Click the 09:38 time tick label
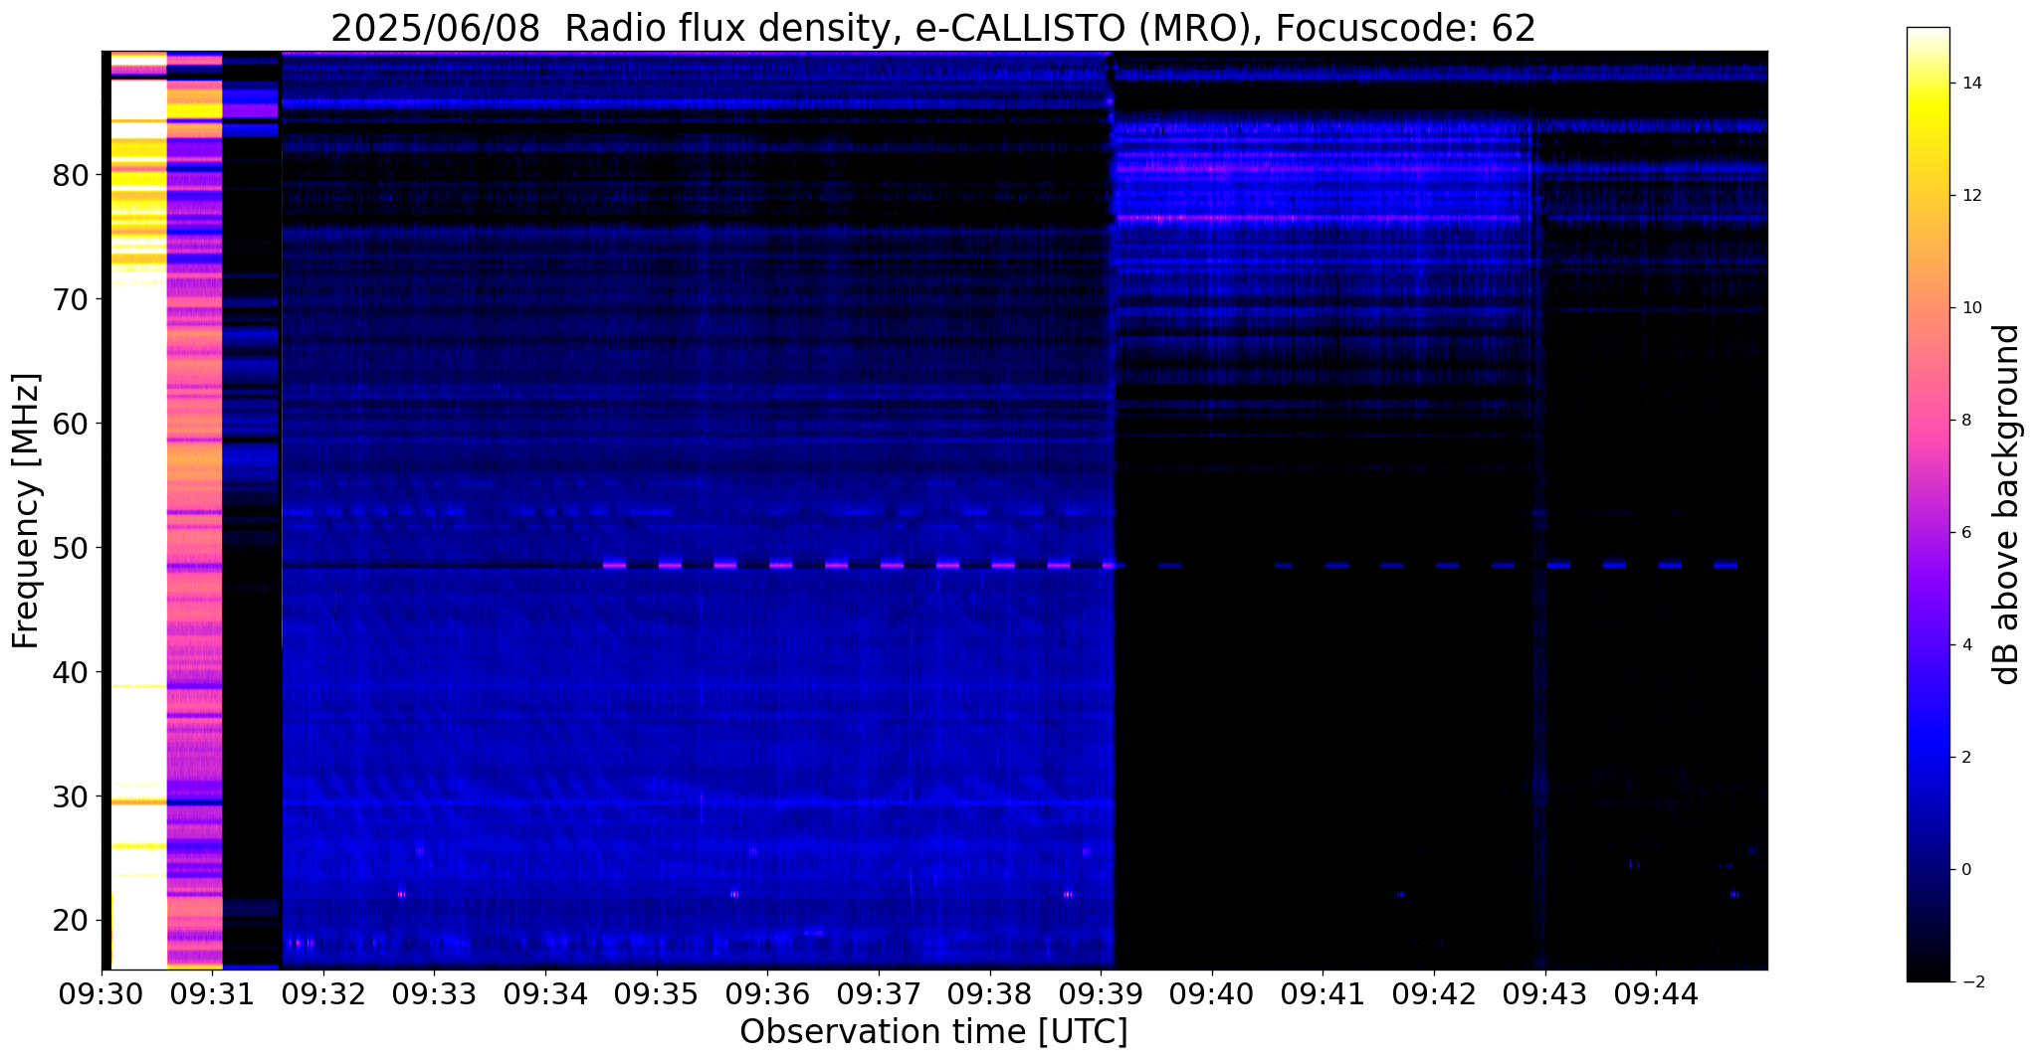Viewport: 2037px width, 1061px height. click(990, 993)
